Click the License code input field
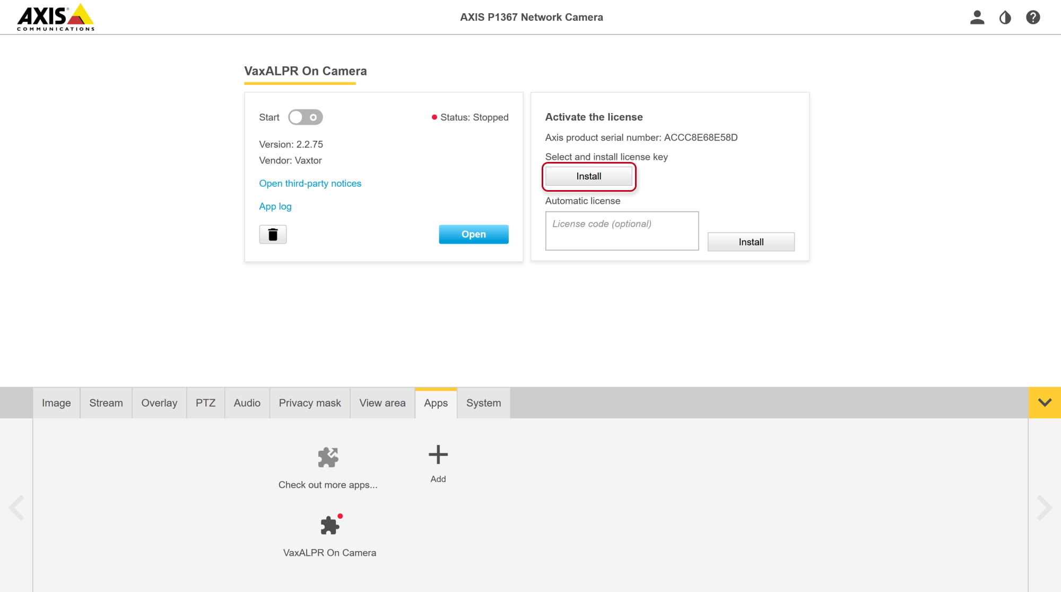The width and height of the screenshot is (1061, 592). click(622, 231)
